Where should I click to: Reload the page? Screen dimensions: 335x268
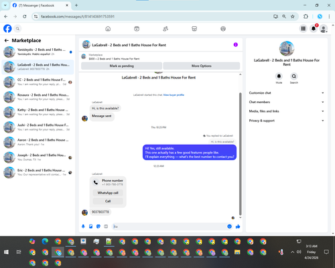click(x=25, y=17)
